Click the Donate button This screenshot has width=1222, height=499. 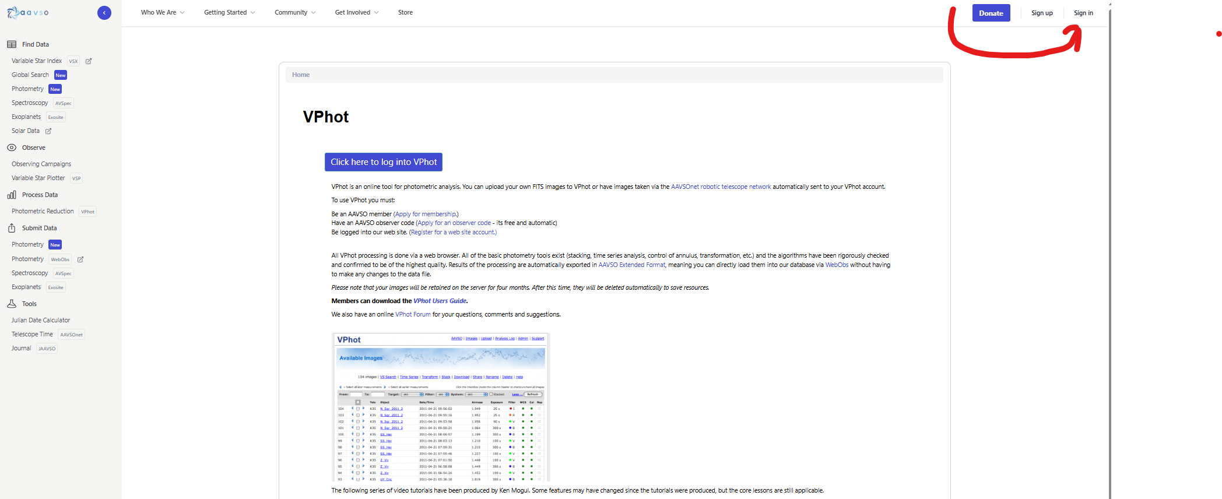[991, 13]
